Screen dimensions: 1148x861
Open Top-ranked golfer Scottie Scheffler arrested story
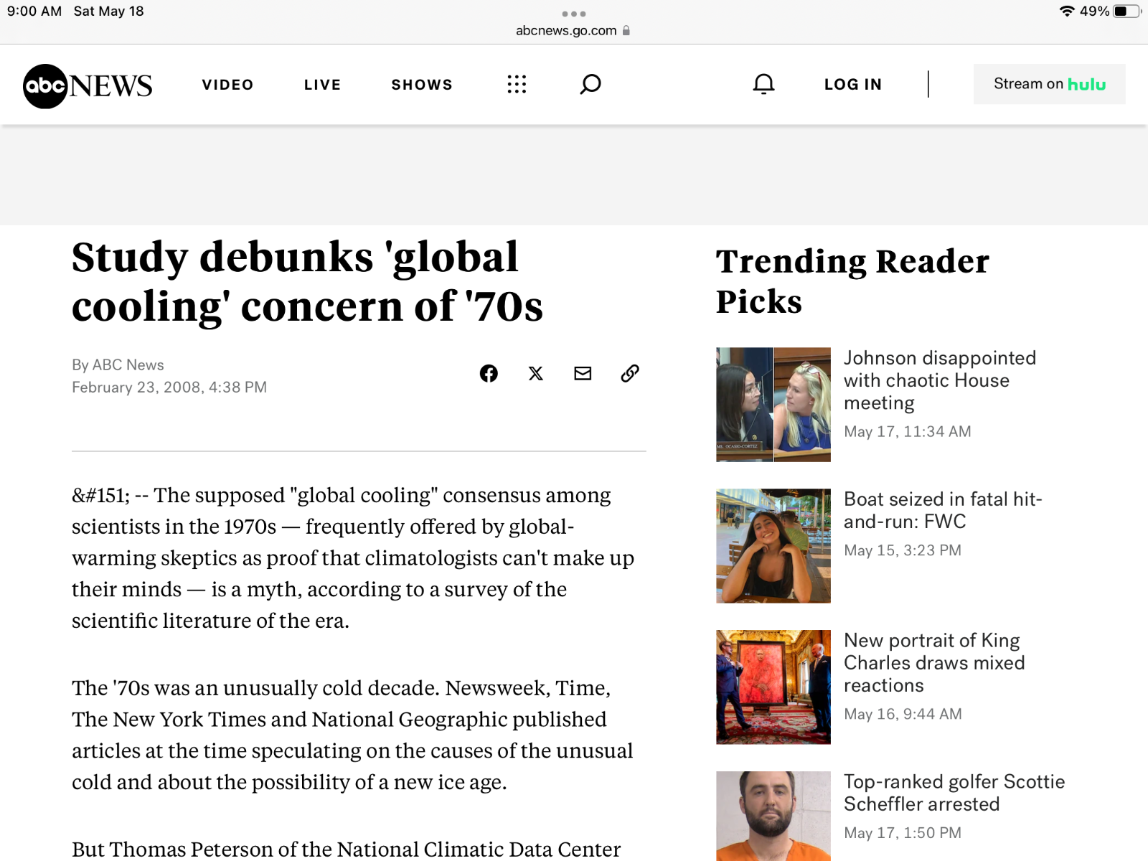point(954,793)
